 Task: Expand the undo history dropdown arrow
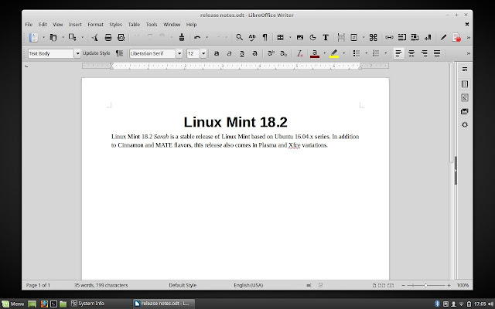tap(207, 38)
